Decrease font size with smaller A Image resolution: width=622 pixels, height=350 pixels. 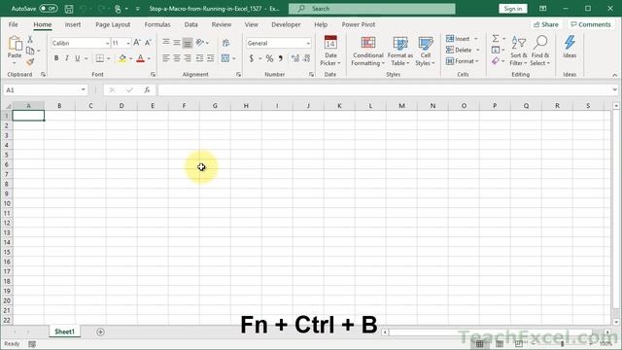[148, 43]
